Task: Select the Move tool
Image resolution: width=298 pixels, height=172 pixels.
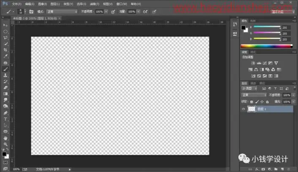Action: tap(5, 25)
